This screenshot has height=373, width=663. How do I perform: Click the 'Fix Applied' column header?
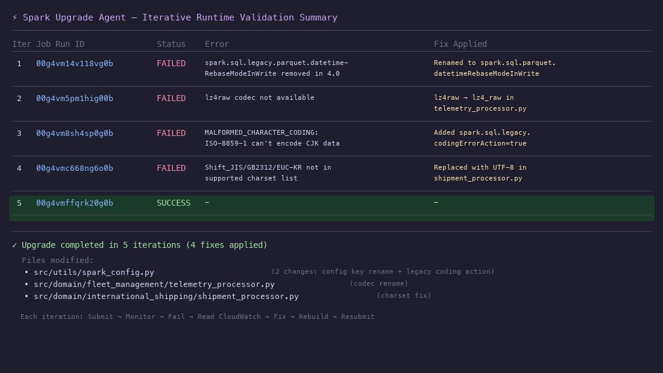click(x=460, y=45)
